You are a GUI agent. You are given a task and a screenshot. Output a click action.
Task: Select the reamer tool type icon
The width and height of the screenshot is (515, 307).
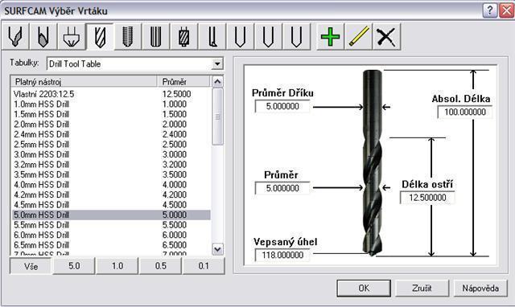tap(155, 36)
